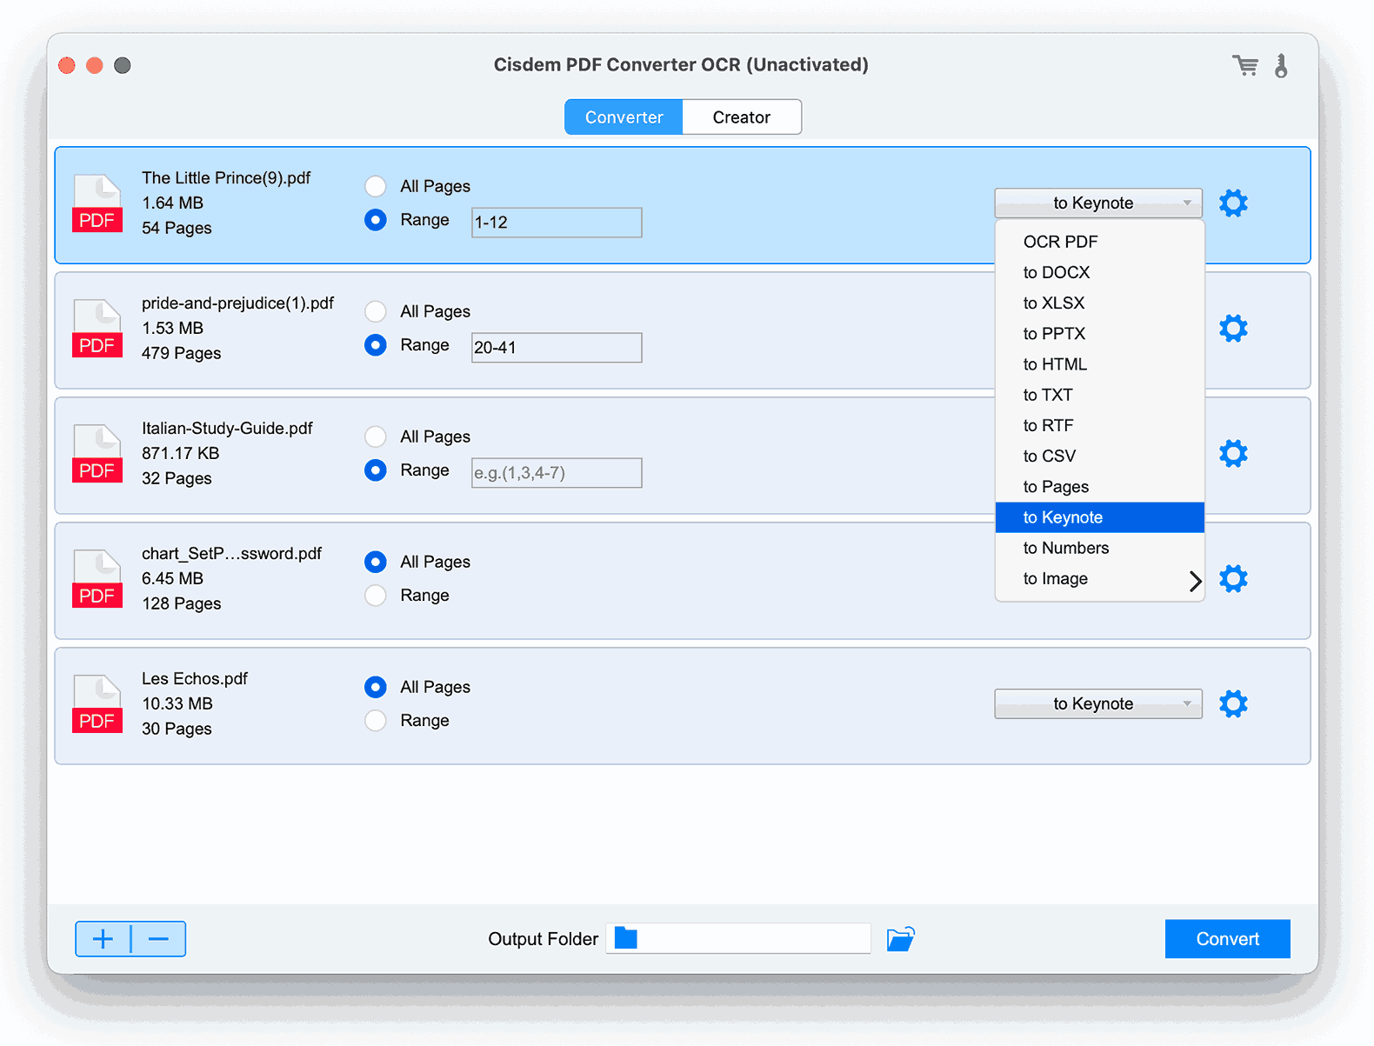Switch to the Creator tab

click(742, 117)
